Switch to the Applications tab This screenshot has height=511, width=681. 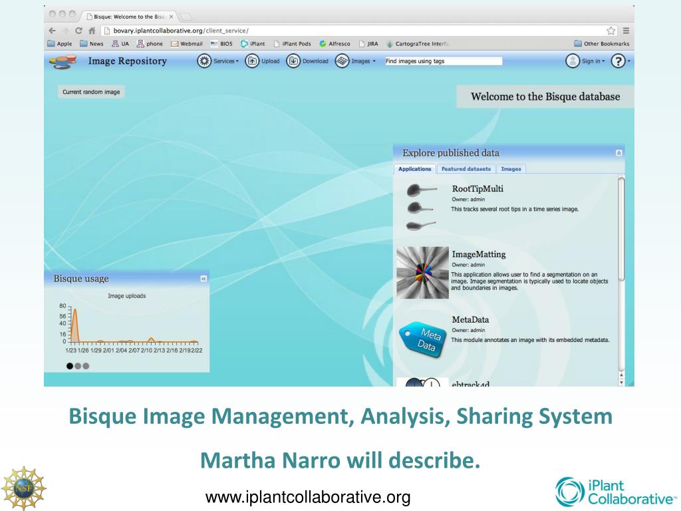tap(415, 168)
